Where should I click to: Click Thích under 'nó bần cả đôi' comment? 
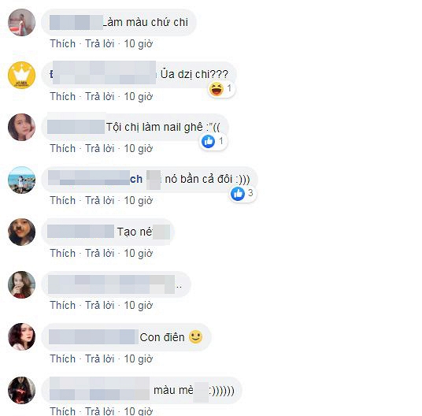coord(63,200)
